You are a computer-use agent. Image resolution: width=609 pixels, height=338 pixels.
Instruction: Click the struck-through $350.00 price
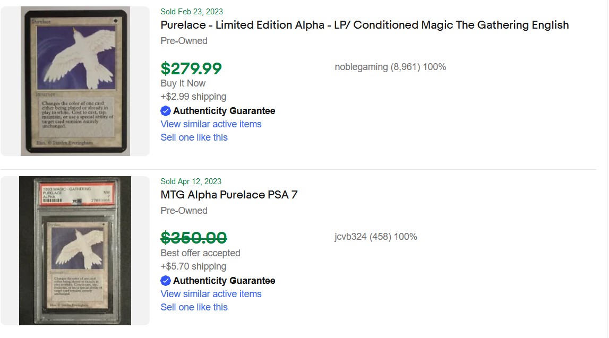(x=194, y=238)
